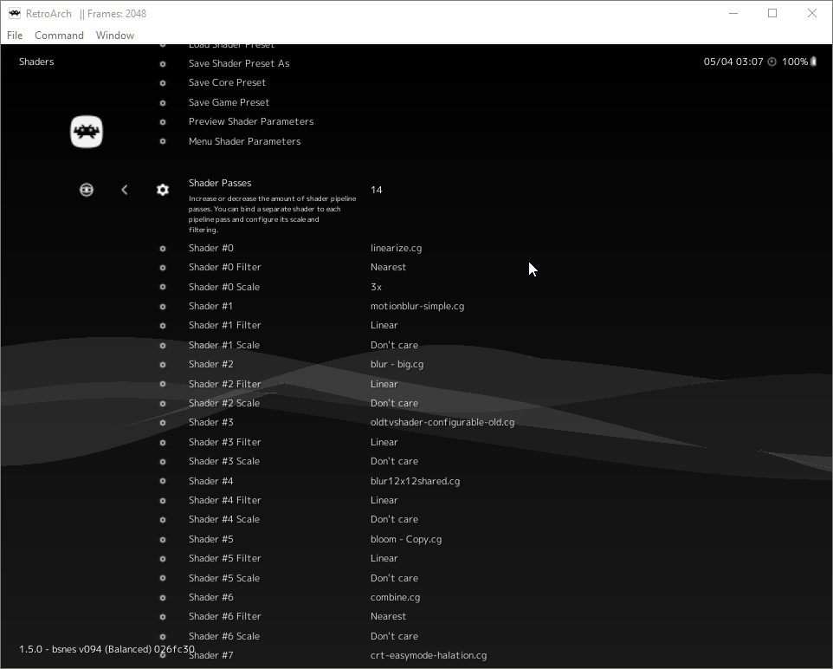Choose shader file linearize.cg for Shader #0

pos(397,248)
